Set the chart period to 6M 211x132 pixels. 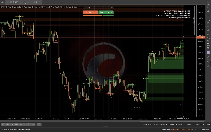click(x=21, y=125)
